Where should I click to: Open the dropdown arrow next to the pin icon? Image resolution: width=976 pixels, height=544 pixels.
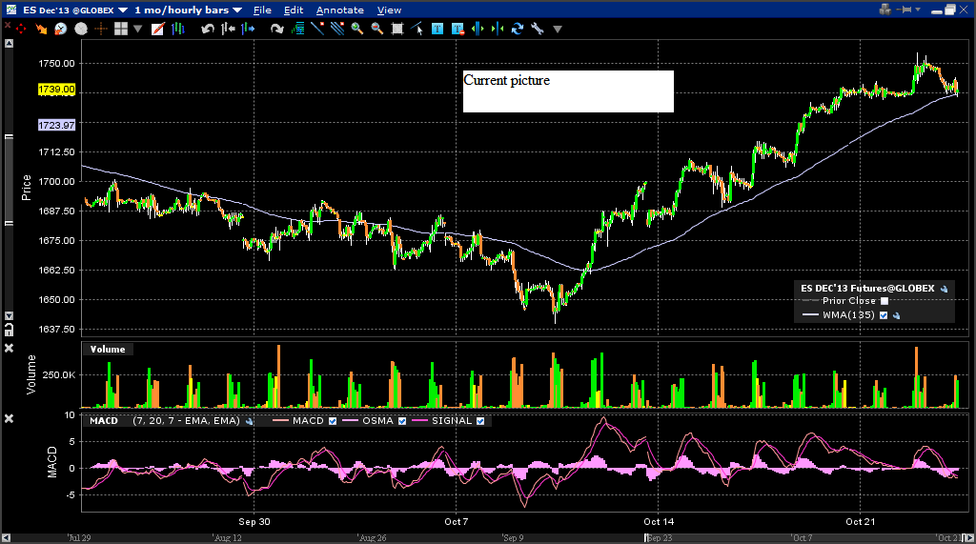point(918,10)
